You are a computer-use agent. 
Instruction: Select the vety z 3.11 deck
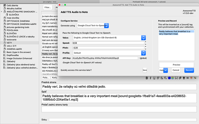(x=12, y=46)
